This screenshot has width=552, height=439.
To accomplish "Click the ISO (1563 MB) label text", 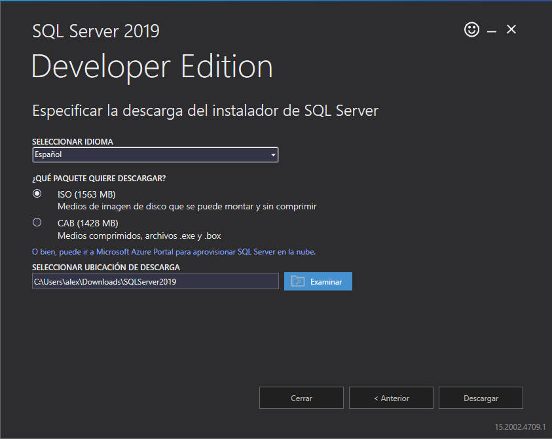I will pos(86,194).
